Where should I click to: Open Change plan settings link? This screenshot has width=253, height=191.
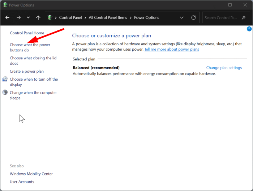click(x=224, y=68)
